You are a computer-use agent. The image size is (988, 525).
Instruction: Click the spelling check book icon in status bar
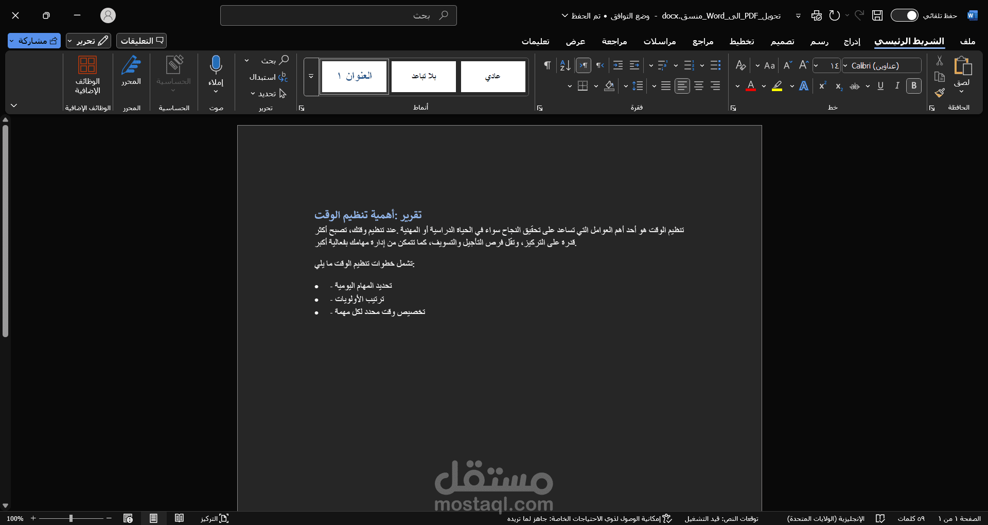pyautogui.click(x=880, y=518)
